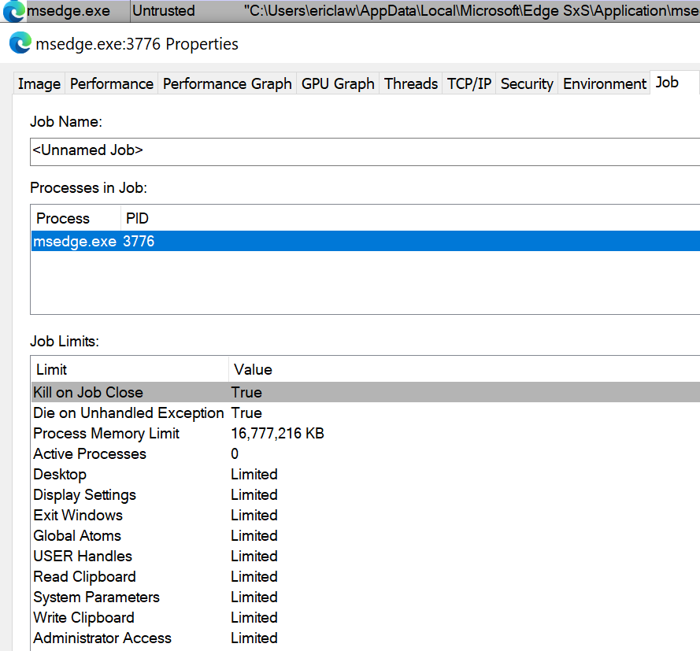View the TCP/IP tab
Viewport: 700px width, 651px height.
point(469,84)
